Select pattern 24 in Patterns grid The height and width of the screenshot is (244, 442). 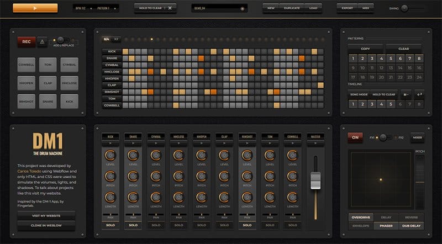coord(419,77)
